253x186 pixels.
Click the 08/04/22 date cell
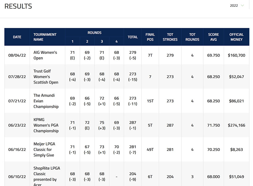click(x=17, y=55)
